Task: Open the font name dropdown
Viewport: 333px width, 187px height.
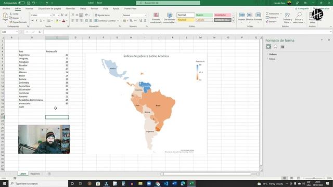Action: coord(51,15)
